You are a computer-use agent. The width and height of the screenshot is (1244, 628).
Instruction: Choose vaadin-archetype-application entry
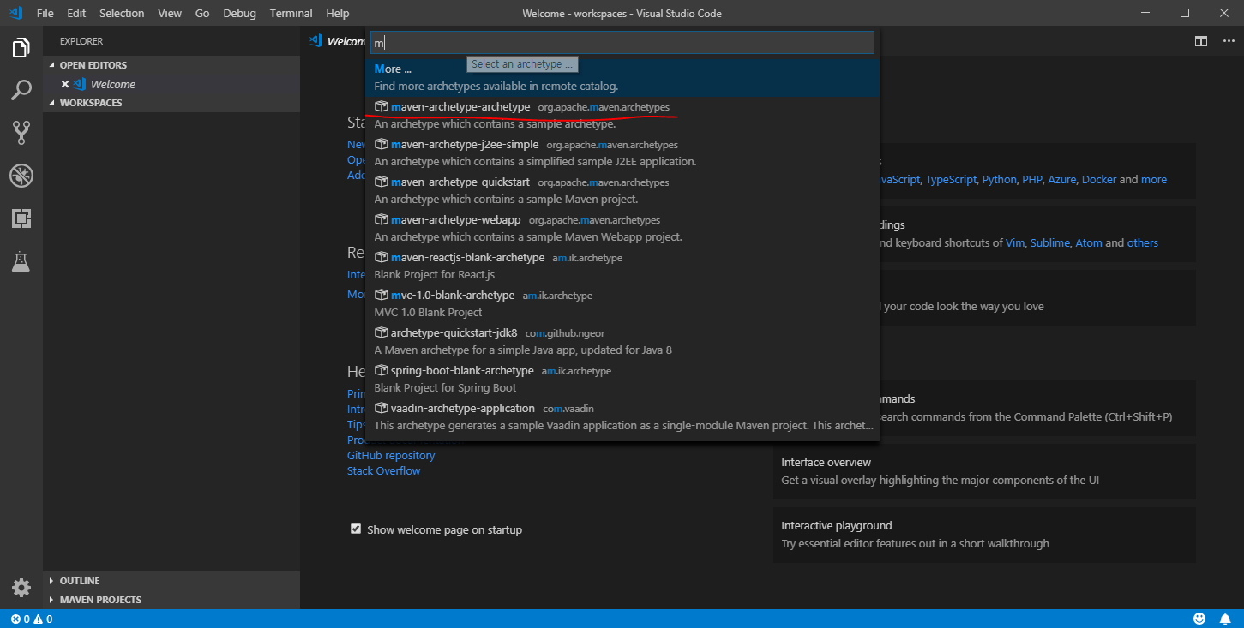pos(622,416)
